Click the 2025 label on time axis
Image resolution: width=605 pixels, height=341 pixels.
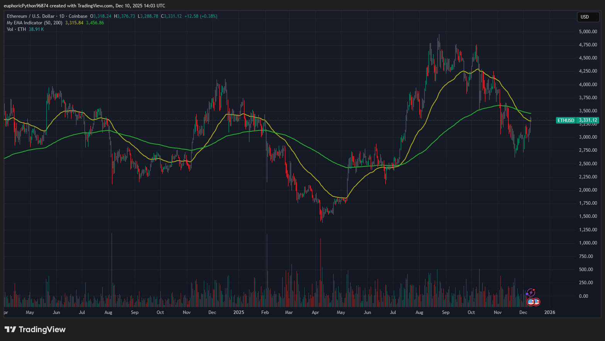tap(239, 312)
